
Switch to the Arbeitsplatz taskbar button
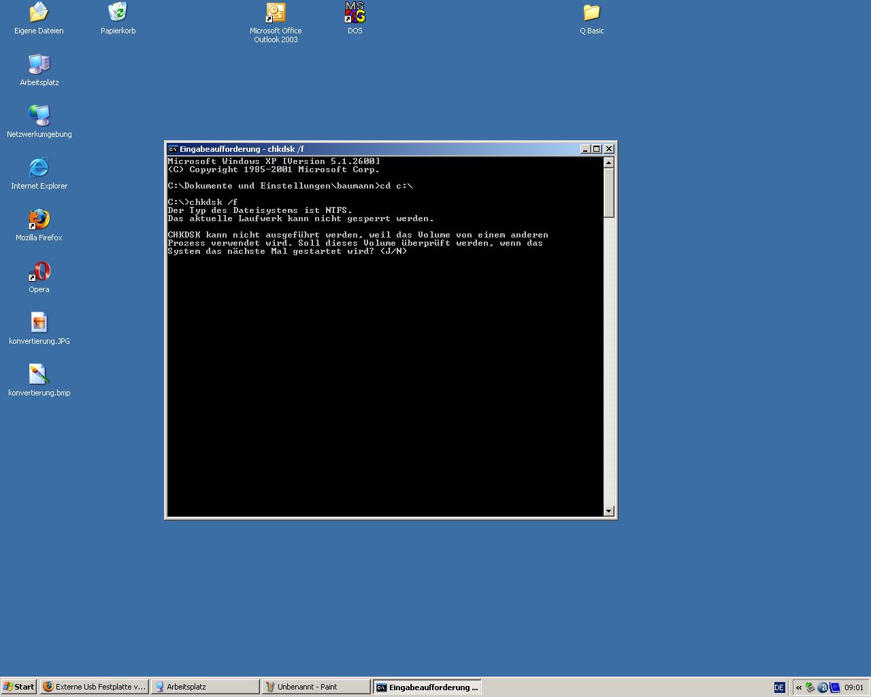tap(205, 687)
